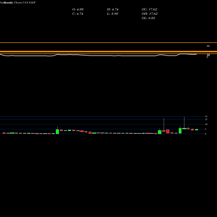Click the 'OC: 17.62' value

click(x=149, y=10)
